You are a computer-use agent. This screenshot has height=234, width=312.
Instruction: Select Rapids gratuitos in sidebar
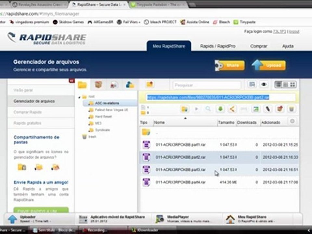tap(41, 123)
